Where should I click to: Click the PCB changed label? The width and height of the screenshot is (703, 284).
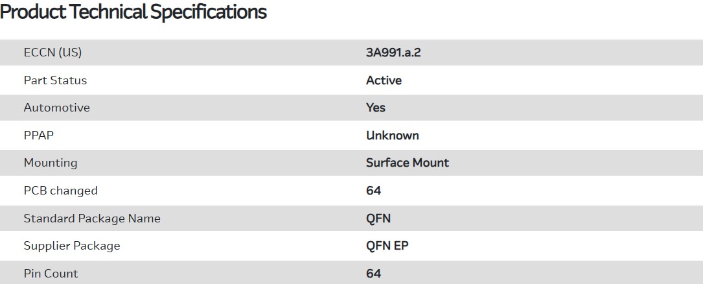[x=60, y=191]
